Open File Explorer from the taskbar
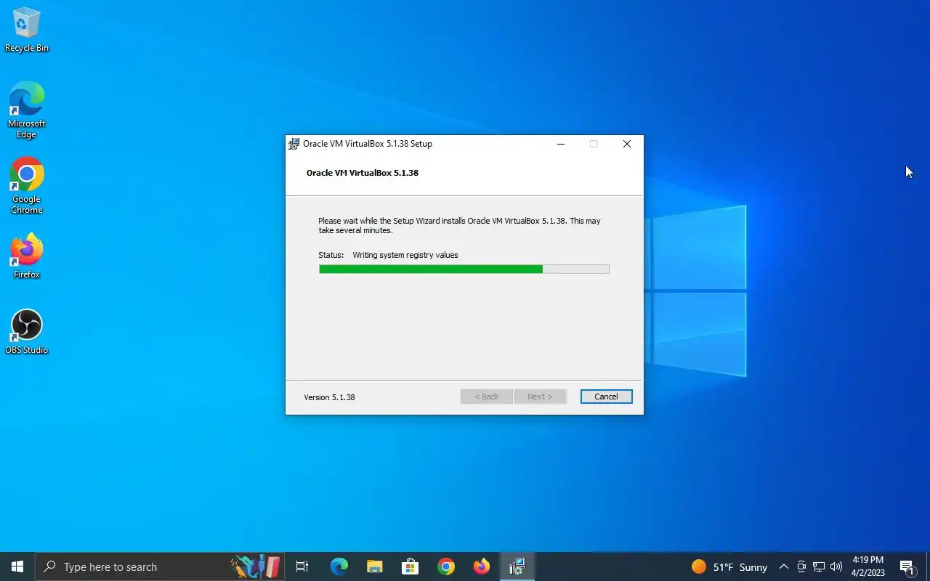The width and height of the screenshot is (930, 581). click(374, 566)
